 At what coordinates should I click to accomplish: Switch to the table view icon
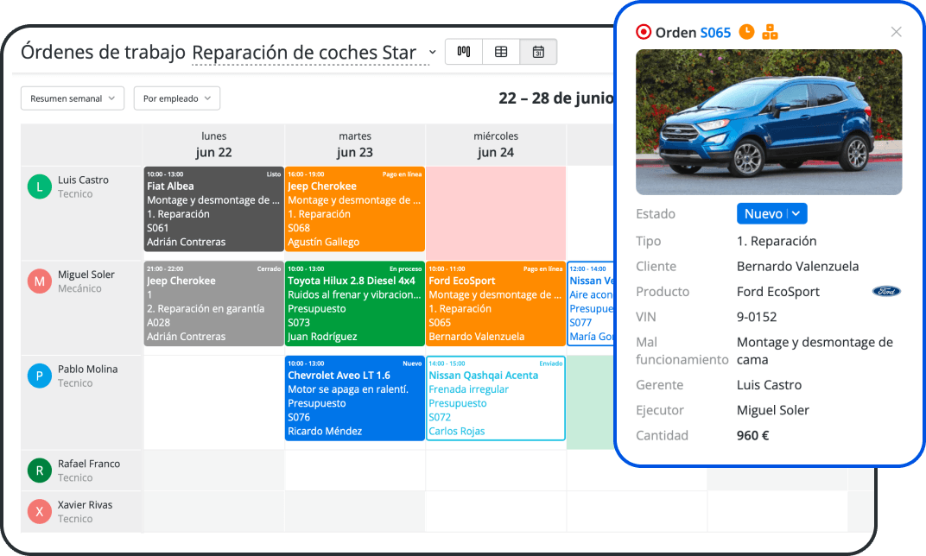click(501, 52)
